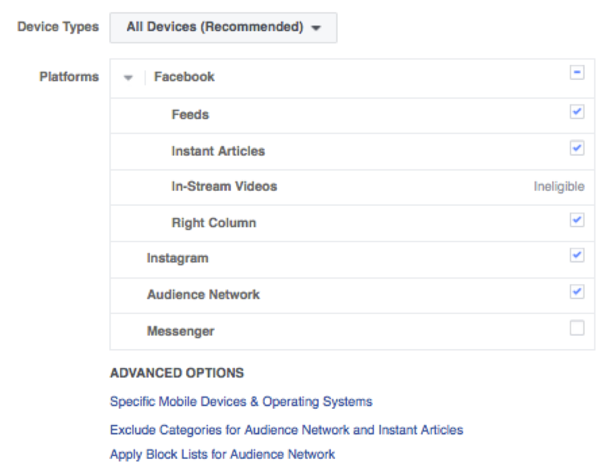
Task: Open Apply Block Lists for Audience Network
Action: tap(222, 454)
